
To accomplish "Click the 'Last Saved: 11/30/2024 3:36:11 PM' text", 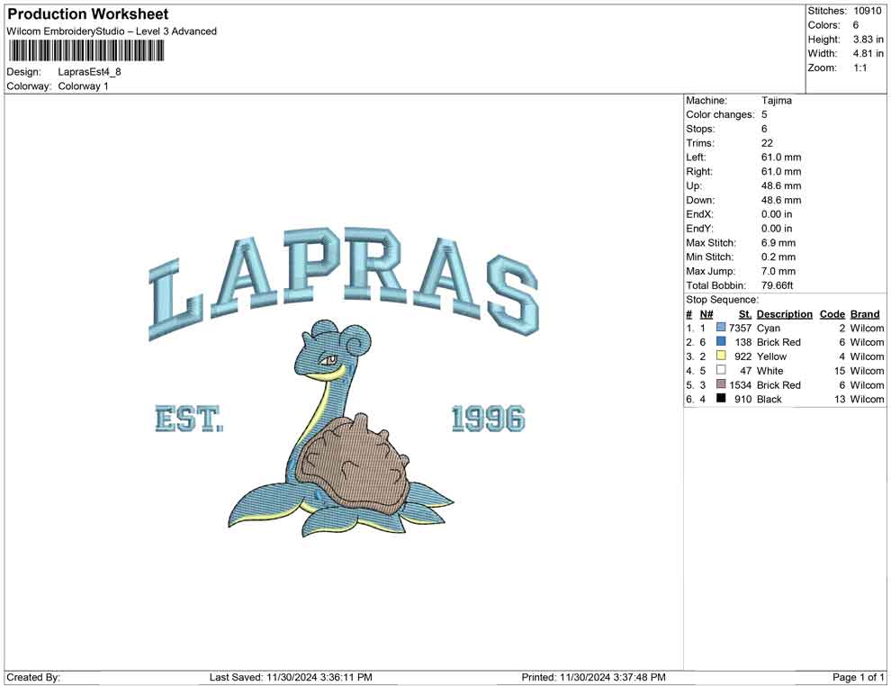I will (x=291, y=677).
